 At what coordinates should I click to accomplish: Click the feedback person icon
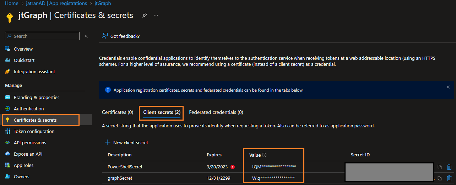105,36
